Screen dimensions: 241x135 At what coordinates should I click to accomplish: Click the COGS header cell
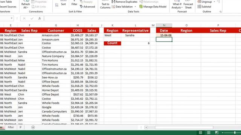point(78,30)
